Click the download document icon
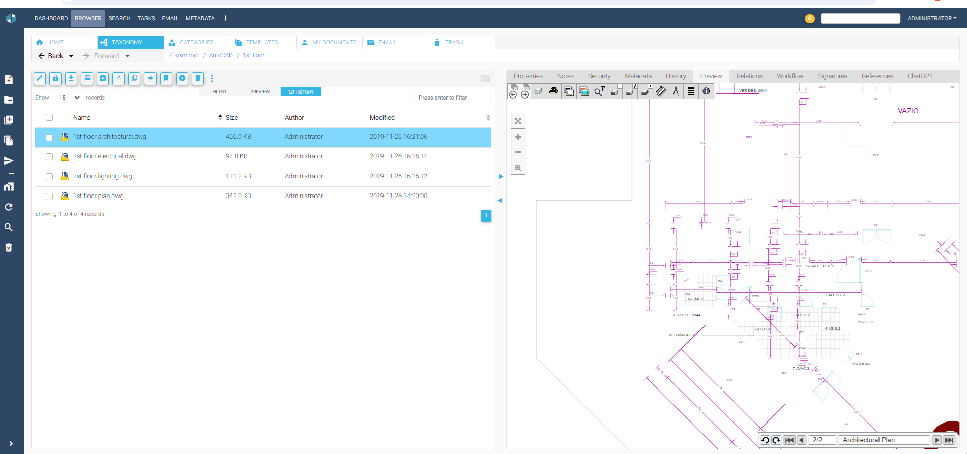Image resolution: width=967 pixels, height=454 pixels. pos(71,78)
